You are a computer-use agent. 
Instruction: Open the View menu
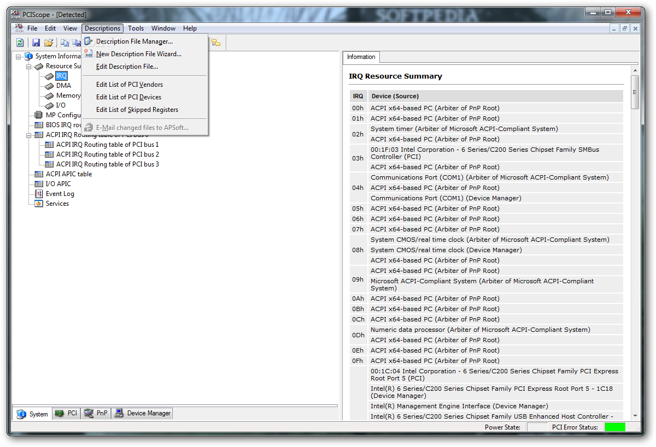click(x=70, y=28)
